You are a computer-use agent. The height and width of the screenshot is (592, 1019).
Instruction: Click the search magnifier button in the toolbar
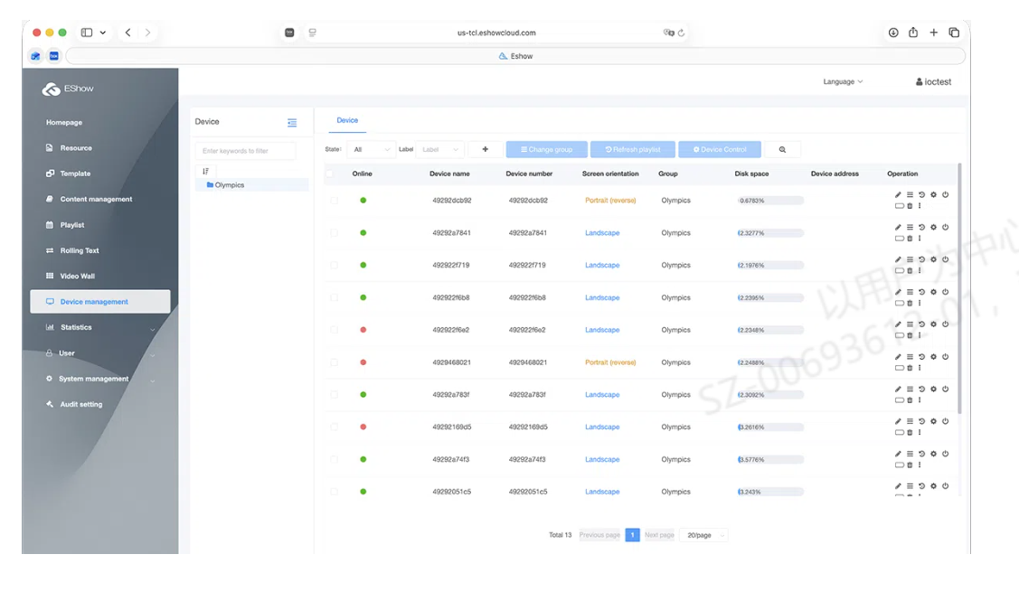point(782,149)
